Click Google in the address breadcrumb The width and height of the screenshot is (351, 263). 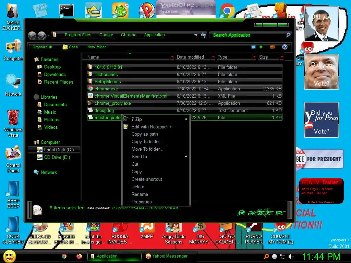[x=106, y=35]
